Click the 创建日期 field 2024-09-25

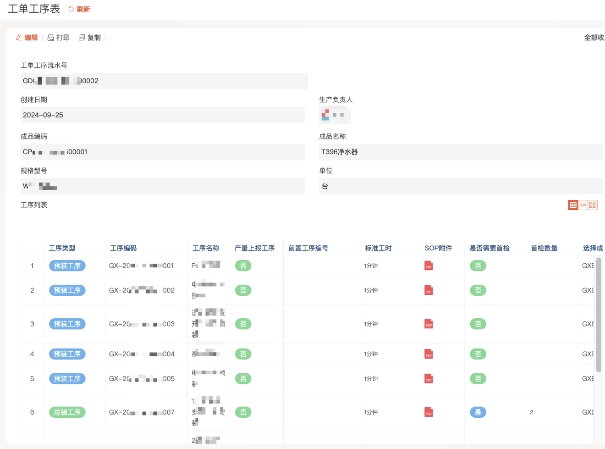coord(163,115)
